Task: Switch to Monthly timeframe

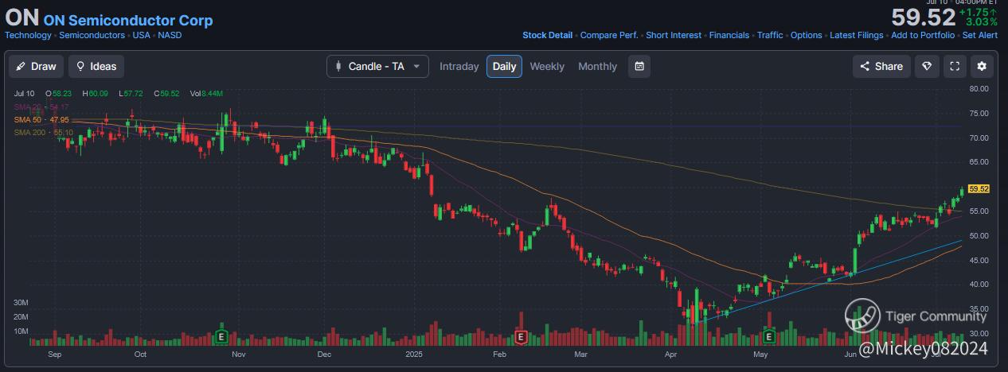Action: (x=597, y=66)
